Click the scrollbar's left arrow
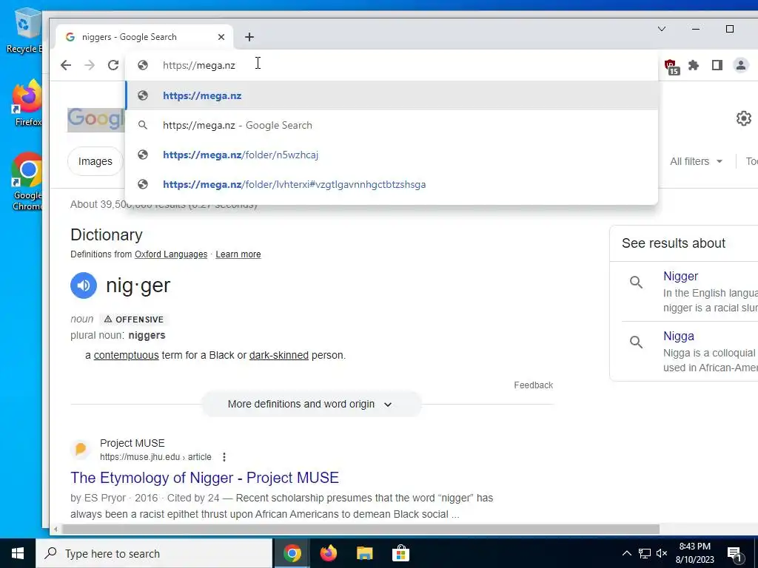Screen dimensions: 758x568 [x=56, y=530]
